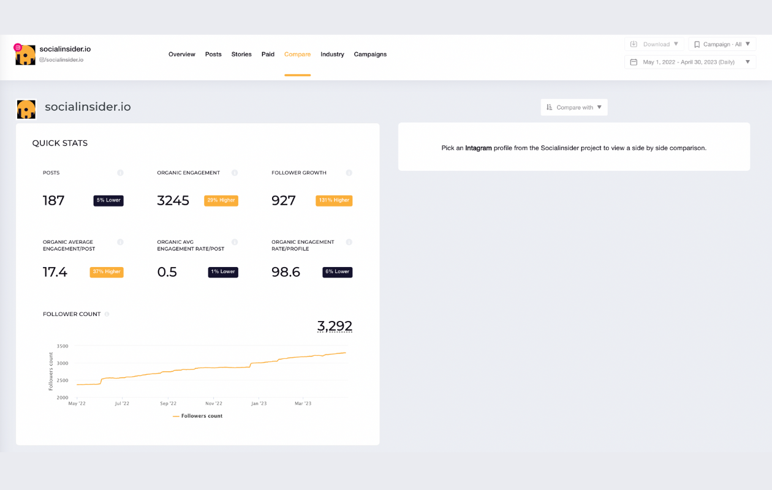Click the follower count line on the chart

tap(211, 369)
